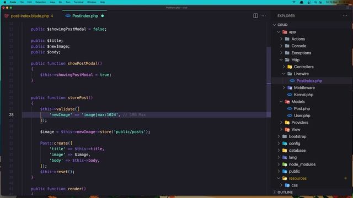Click showPostModal function name
353x198 pixels.
(x=83, y=63)
